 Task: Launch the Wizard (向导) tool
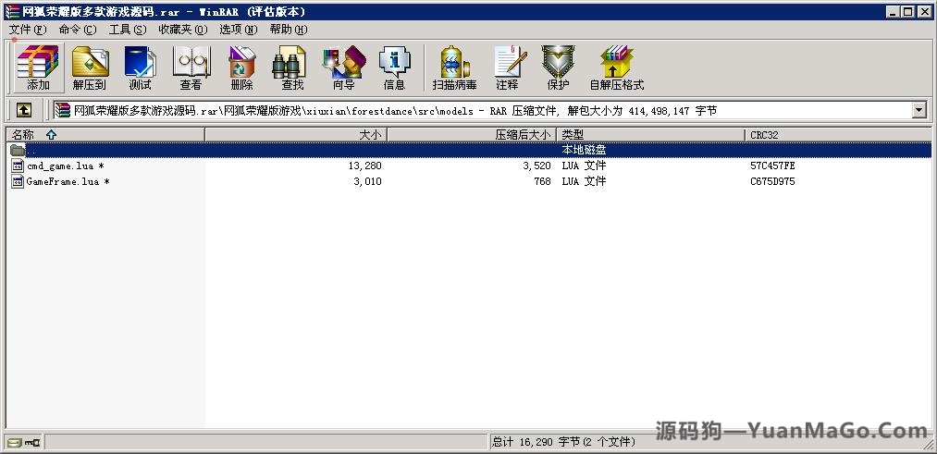pos(343,68)
